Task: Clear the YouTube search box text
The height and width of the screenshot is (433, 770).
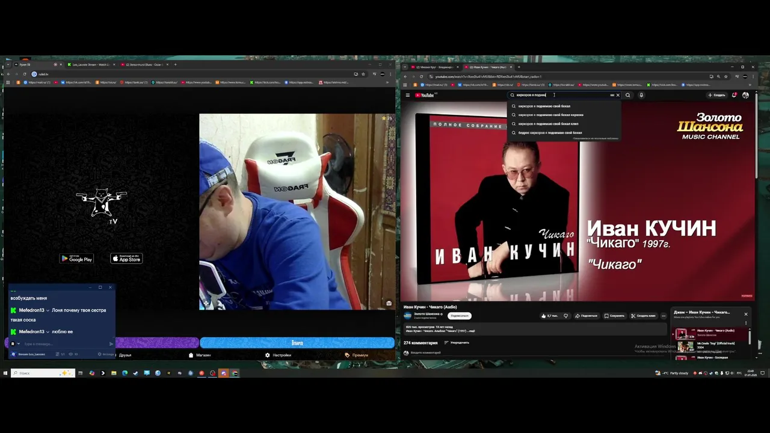Action: tap(618, 95)
